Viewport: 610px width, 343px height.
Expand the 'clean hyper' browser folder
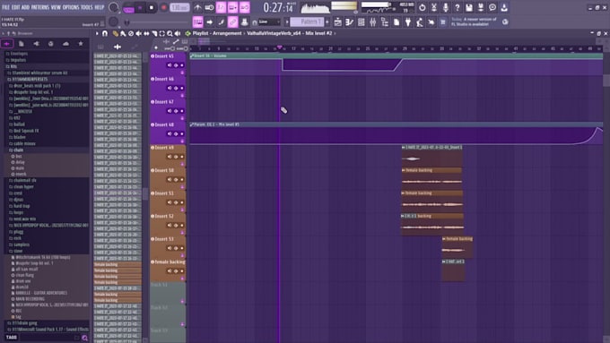click(46, 186)
